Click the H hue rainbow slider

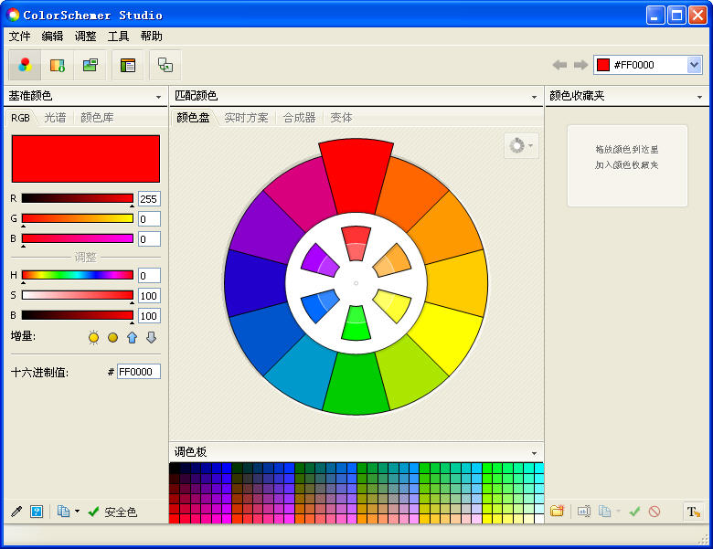coord(78,275)
